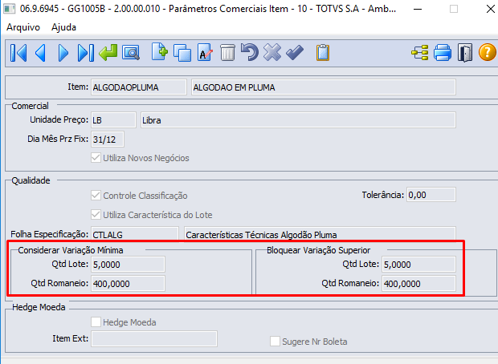
Task: Go to previous record arrow
Action: [41, 53]
